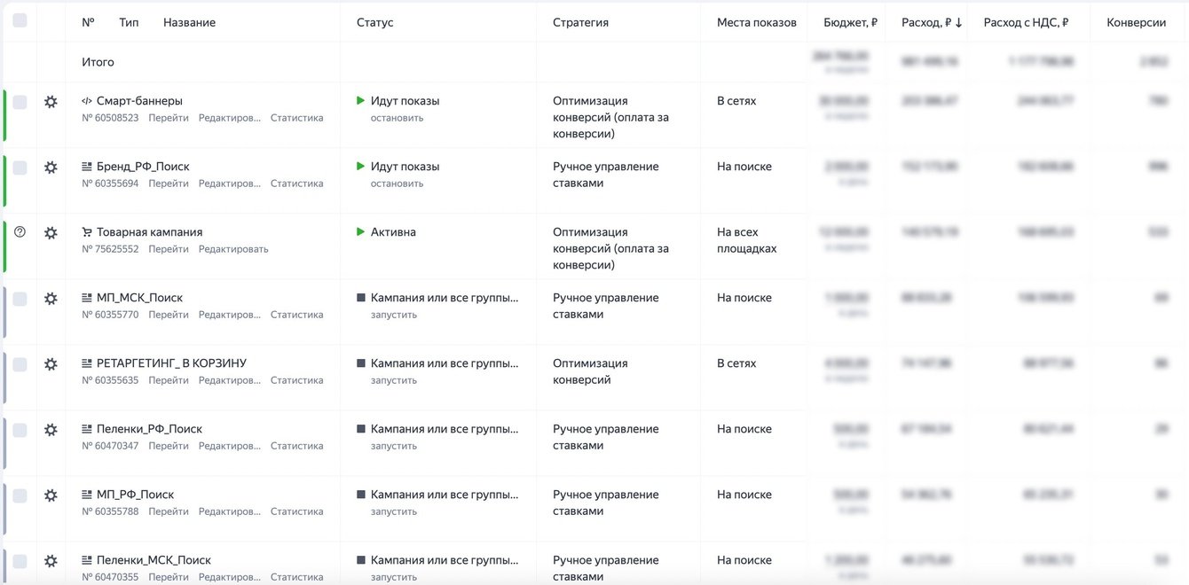The image size is (1189, 585).
Task: Click the green play icon for Смарт-баннеры status
Action: (x=360, y=101)
